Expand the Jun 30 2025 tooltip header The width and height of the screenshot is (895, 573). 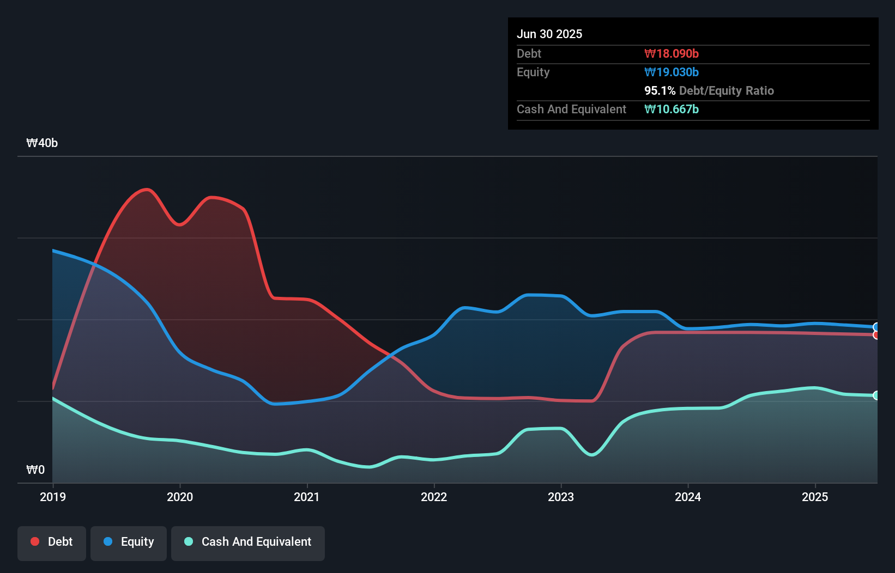click(x=549, y=34)
